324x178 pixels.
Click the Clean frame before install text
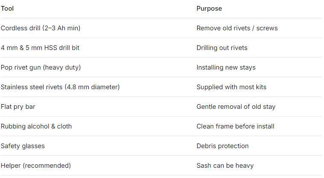coord(235,126)
